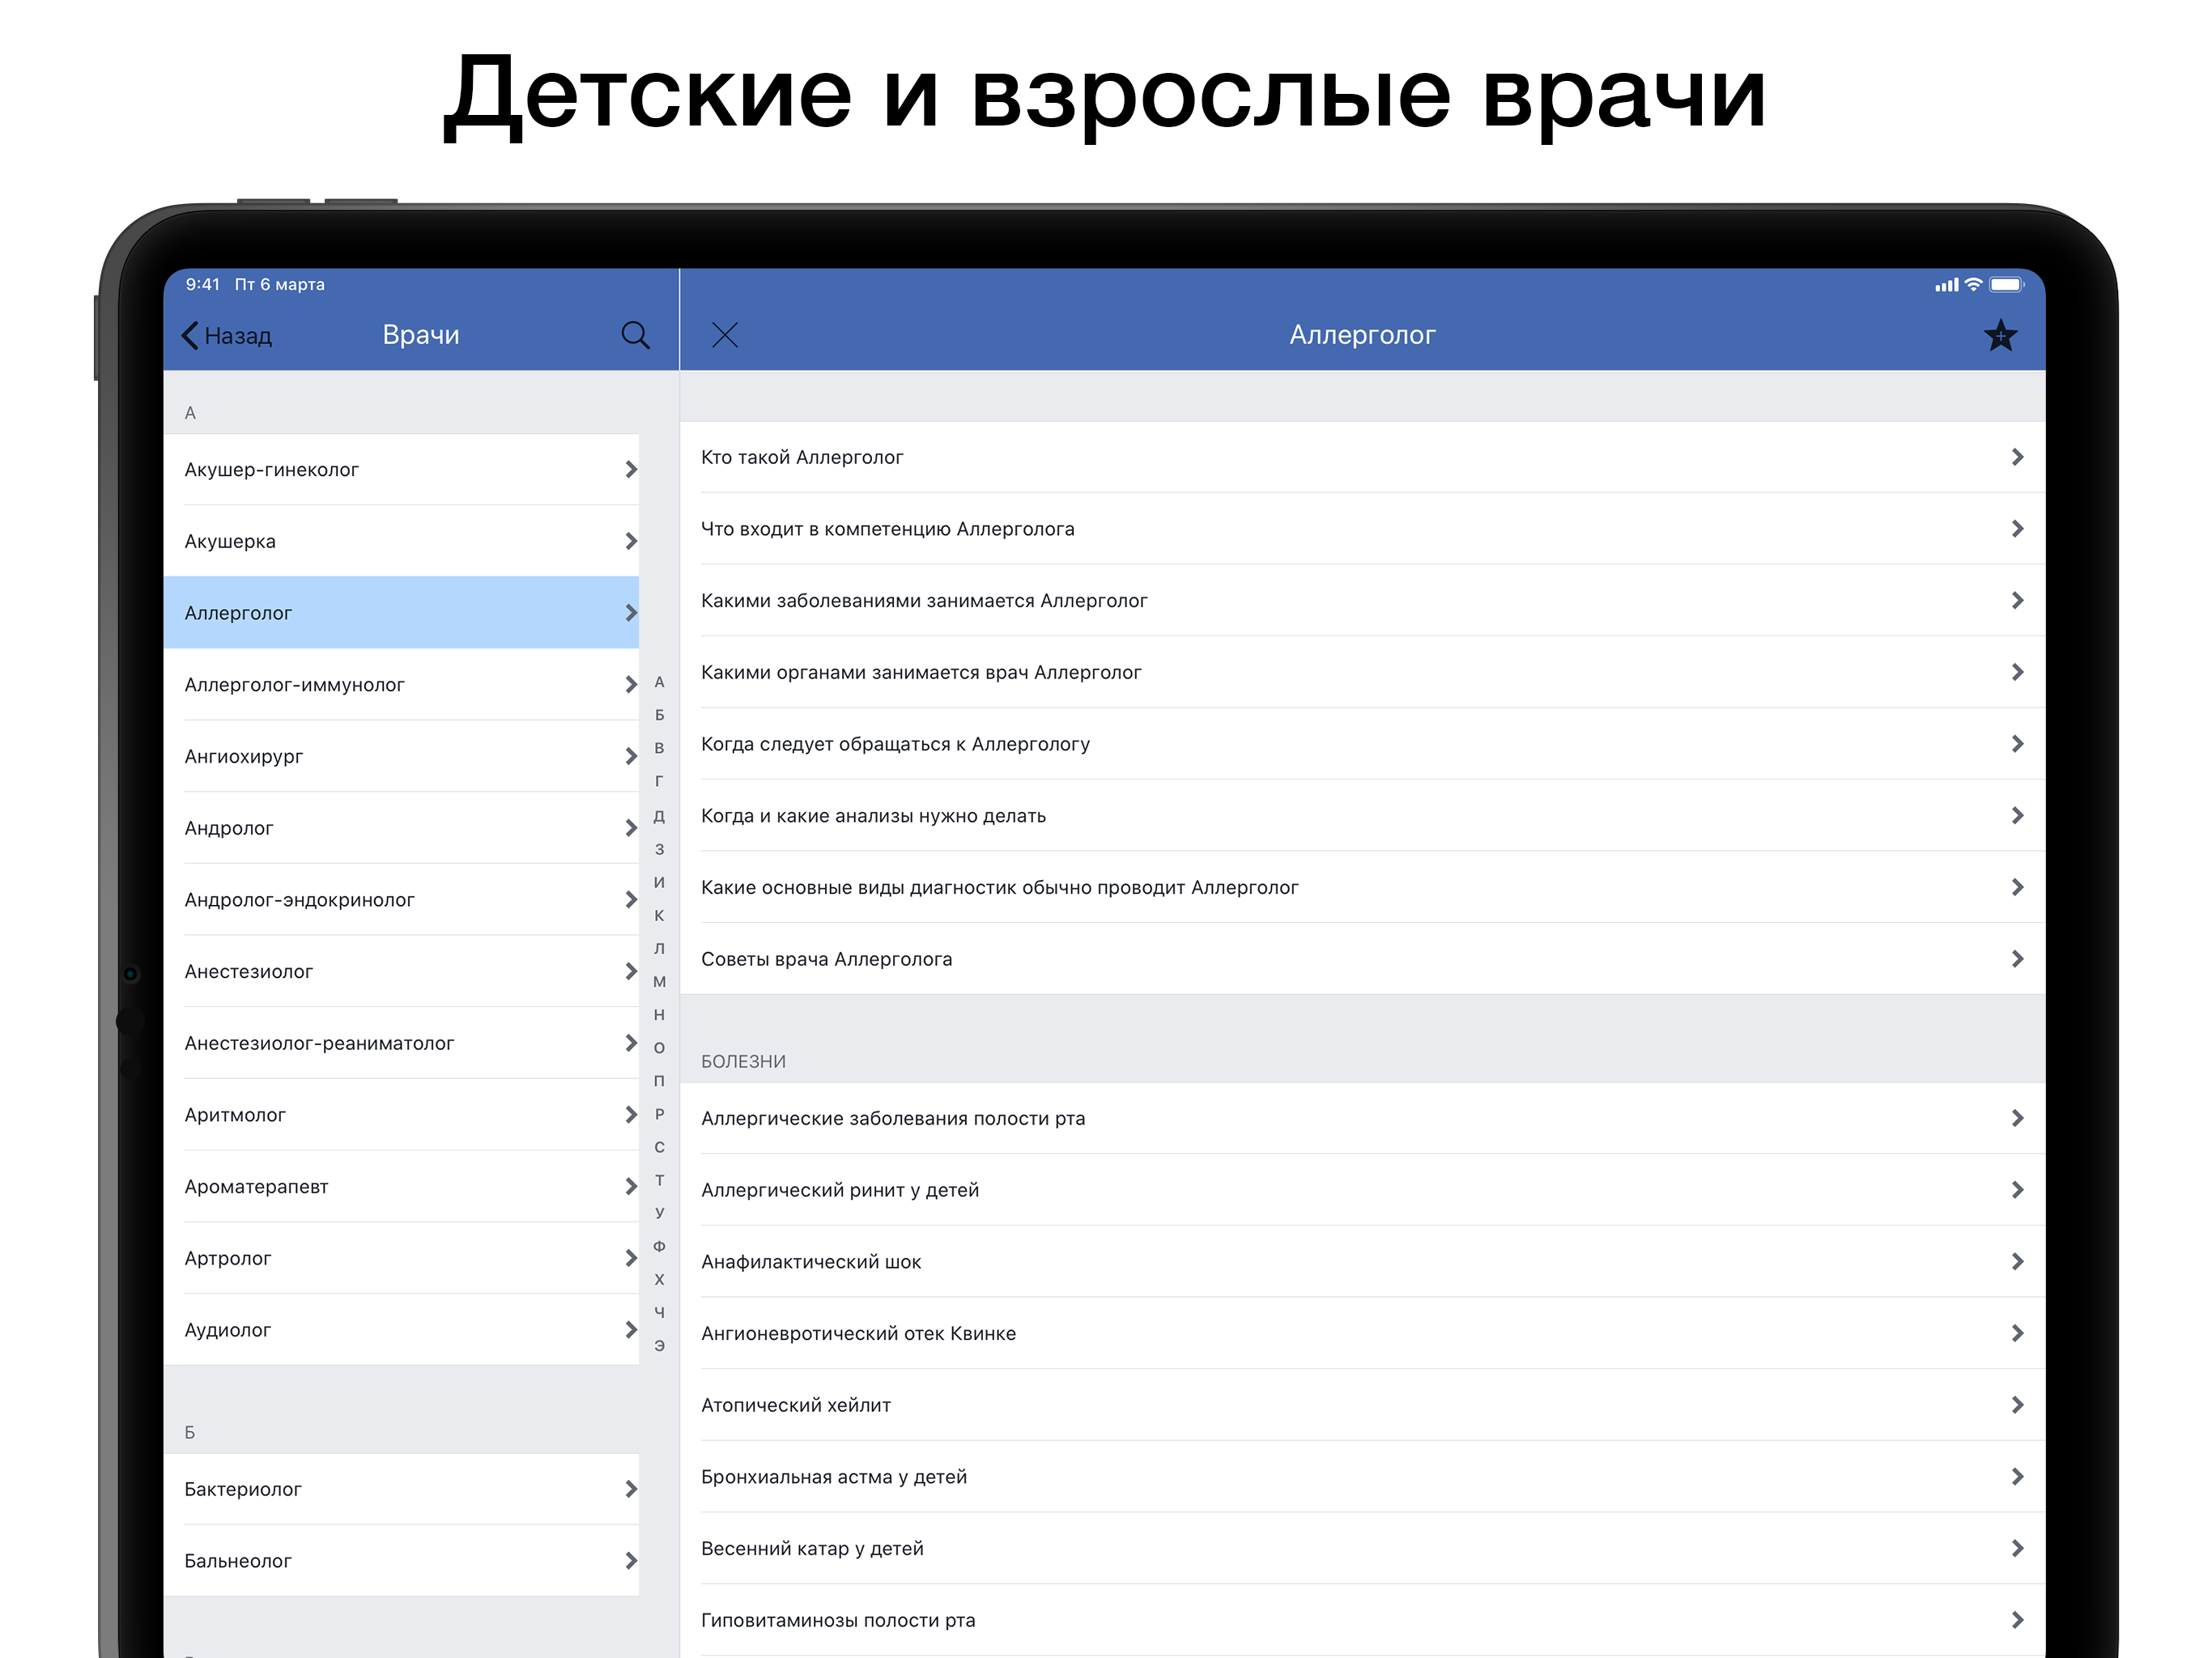
Task: Tap the 9:41 clock in status bar
Action: pyautogui.click(x=203, y=285)
